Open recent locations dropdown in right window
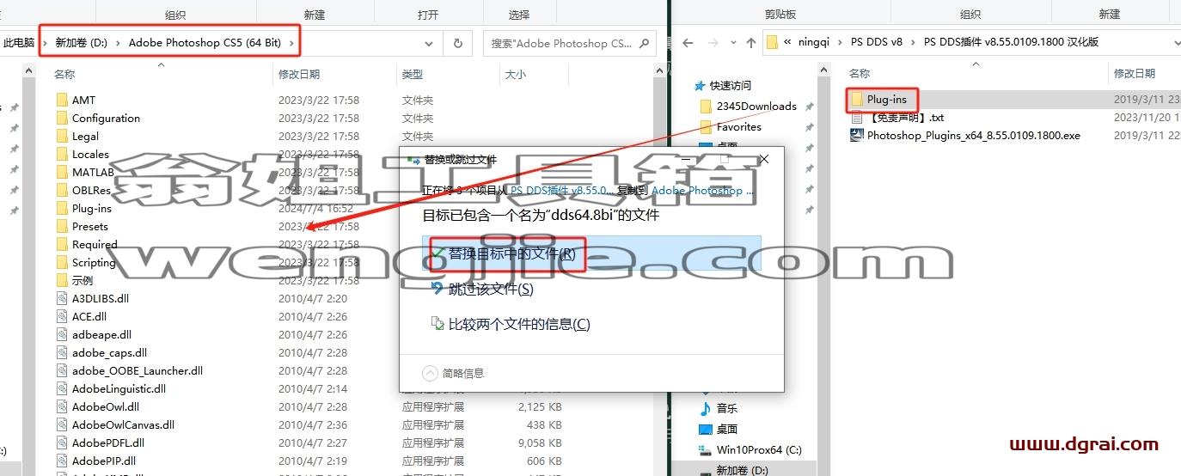1181x476 pixels. click(731, 42)
